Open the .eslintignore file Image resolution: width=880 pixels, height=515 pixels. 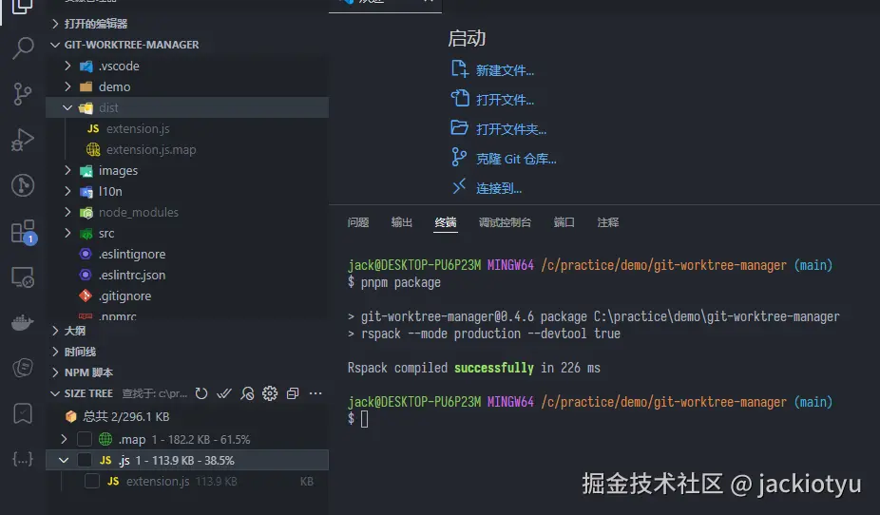pos(132,254)
